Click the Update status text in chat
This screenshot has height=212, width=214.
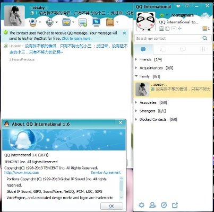[x=69, y=49]
